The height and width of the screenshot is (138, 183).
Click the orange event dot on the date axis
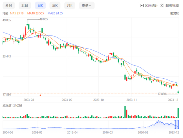(40, 95)
